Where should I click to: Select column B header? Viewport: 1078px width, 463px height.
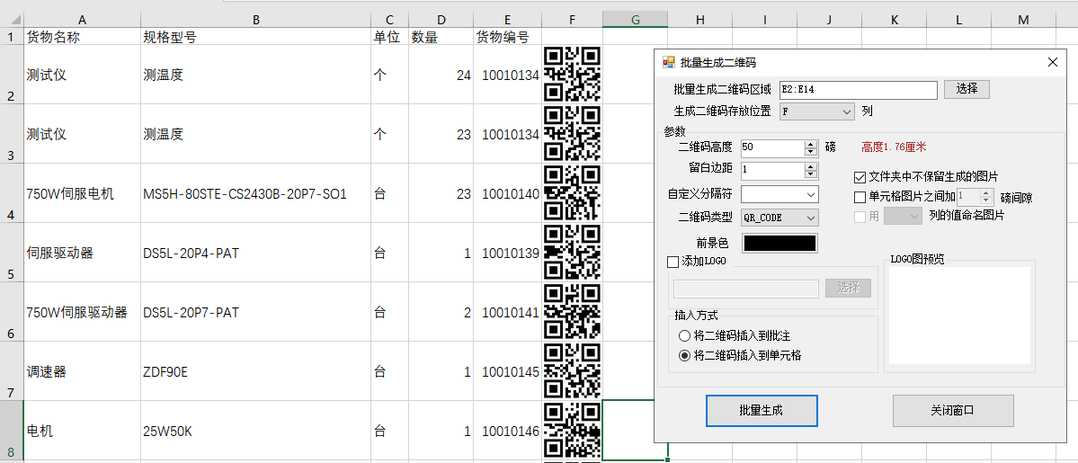coord(255,20)
